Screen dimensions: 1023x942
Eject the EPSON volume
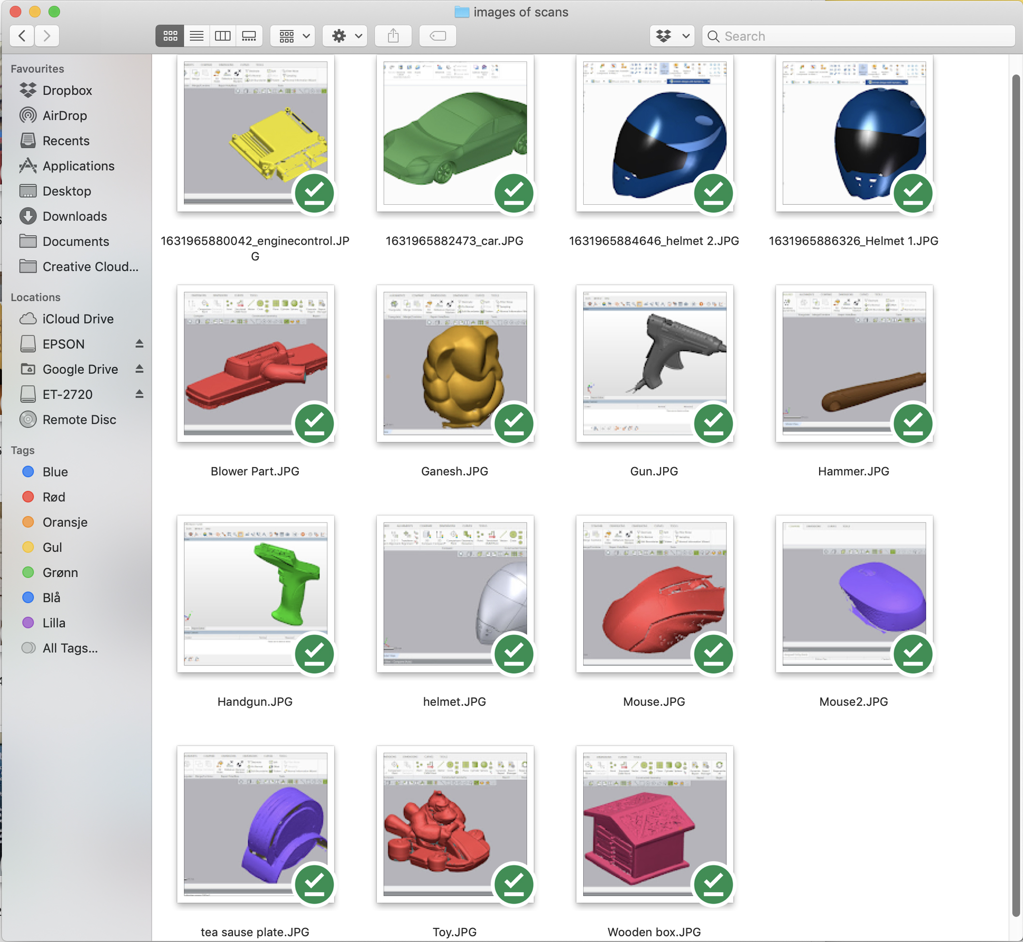[x=139, y=344]
